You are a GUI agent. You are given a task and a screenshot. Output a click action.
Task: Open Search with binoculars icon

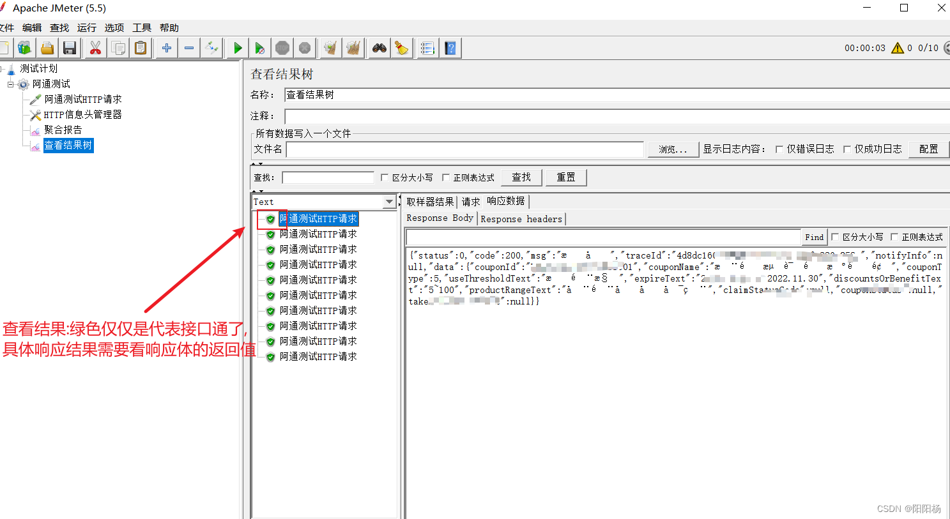[x=379, y=48]
